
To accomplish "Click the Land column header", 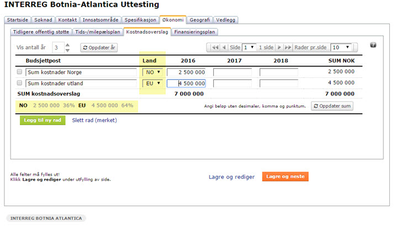I will pyautogui.click(x=149, y=61).
